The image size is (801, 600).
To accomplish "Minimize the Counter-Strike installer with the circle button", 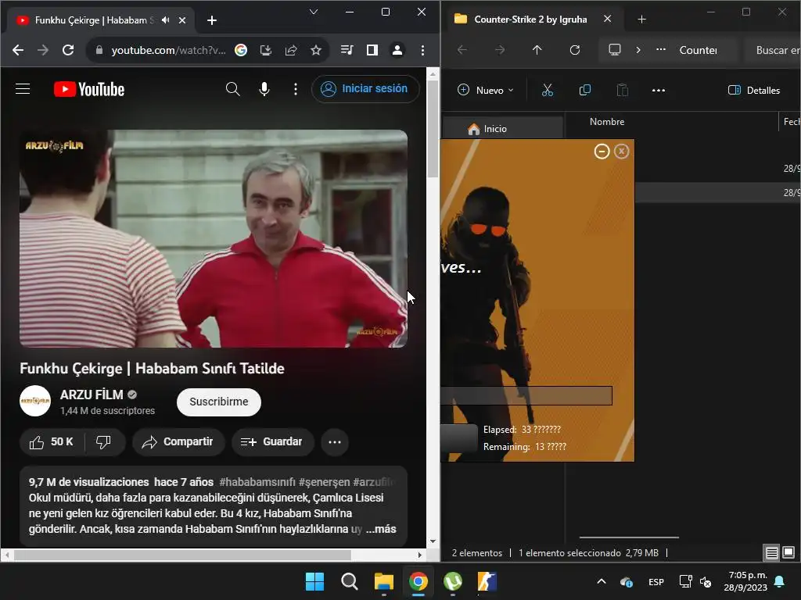I will [602, 152].
